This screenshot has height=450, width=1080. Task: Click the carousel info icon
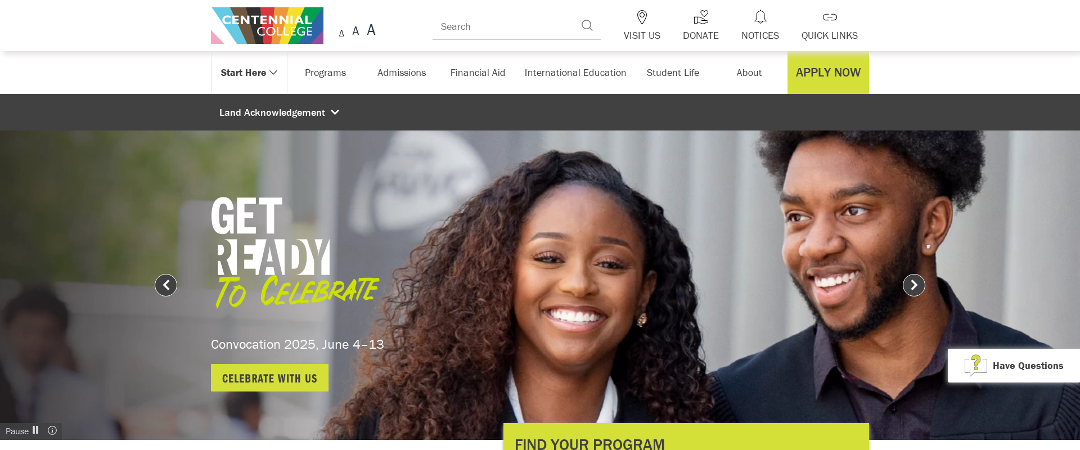(52, 430)
